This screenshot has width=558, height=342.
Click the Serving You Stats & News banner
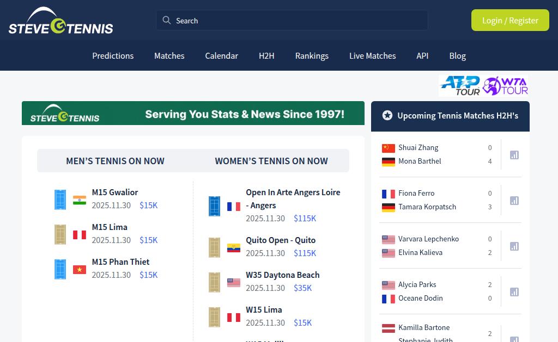click(193, 113)
